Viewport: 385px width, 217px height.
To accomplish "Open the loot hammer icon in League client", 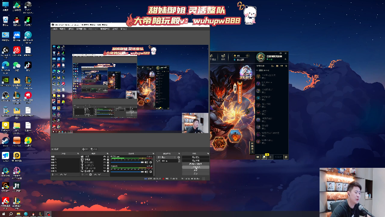I will point(211,56).
